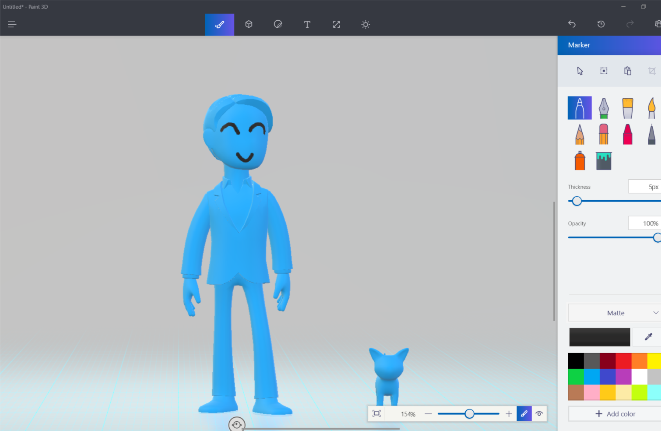Toggle the eye view mode
This screenshot has width=661, height=431.
pos(539,413)
